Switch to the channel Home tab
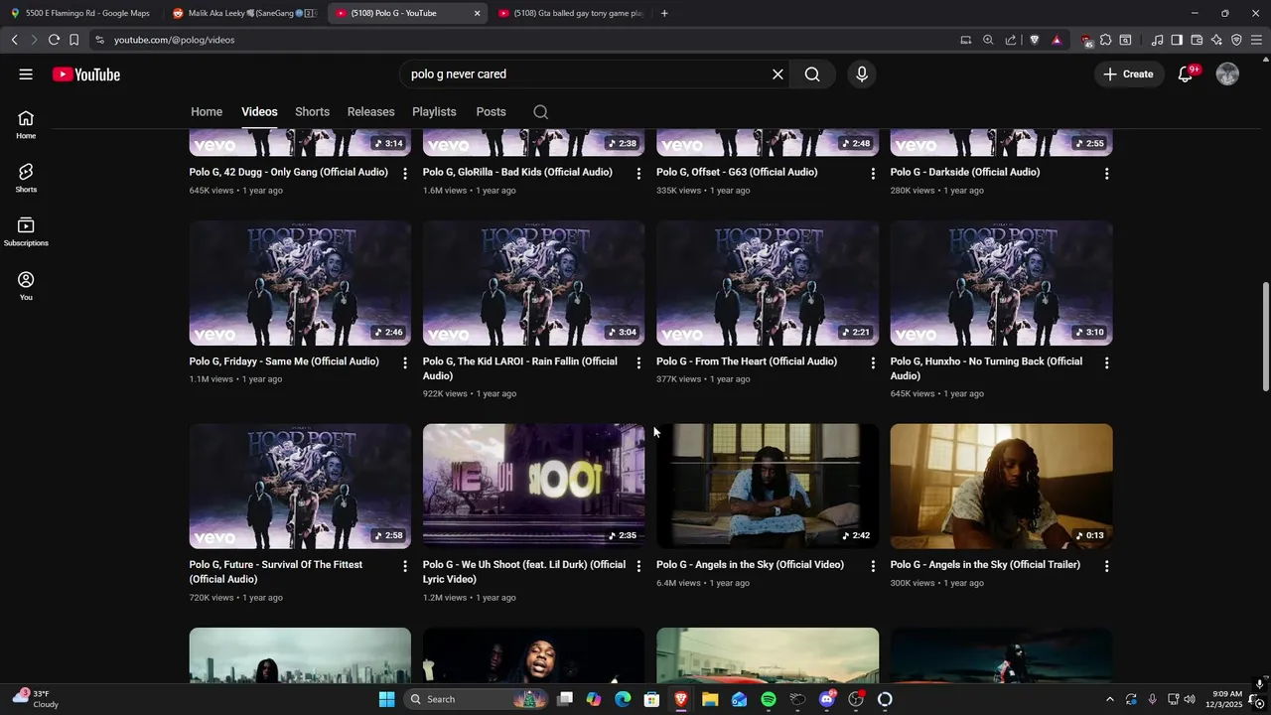The image size is (1271, 715). [x=207, y=112]
